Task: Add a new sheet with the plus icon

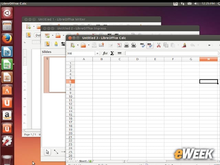Action: 90,161
